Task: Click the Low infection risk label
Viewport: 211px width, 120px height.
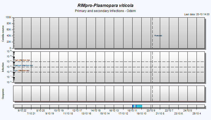Action: tap(22, 70)
